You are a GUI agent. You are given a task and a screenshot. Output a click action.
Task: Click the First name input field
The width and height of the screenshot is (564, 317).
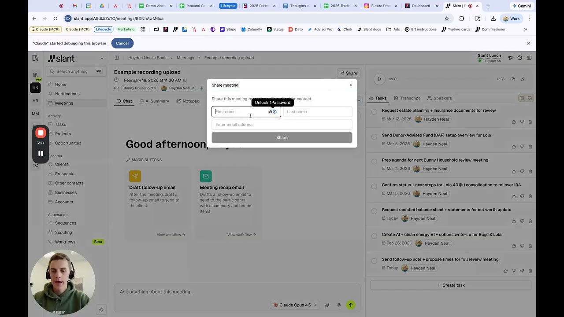pos(246,112)
